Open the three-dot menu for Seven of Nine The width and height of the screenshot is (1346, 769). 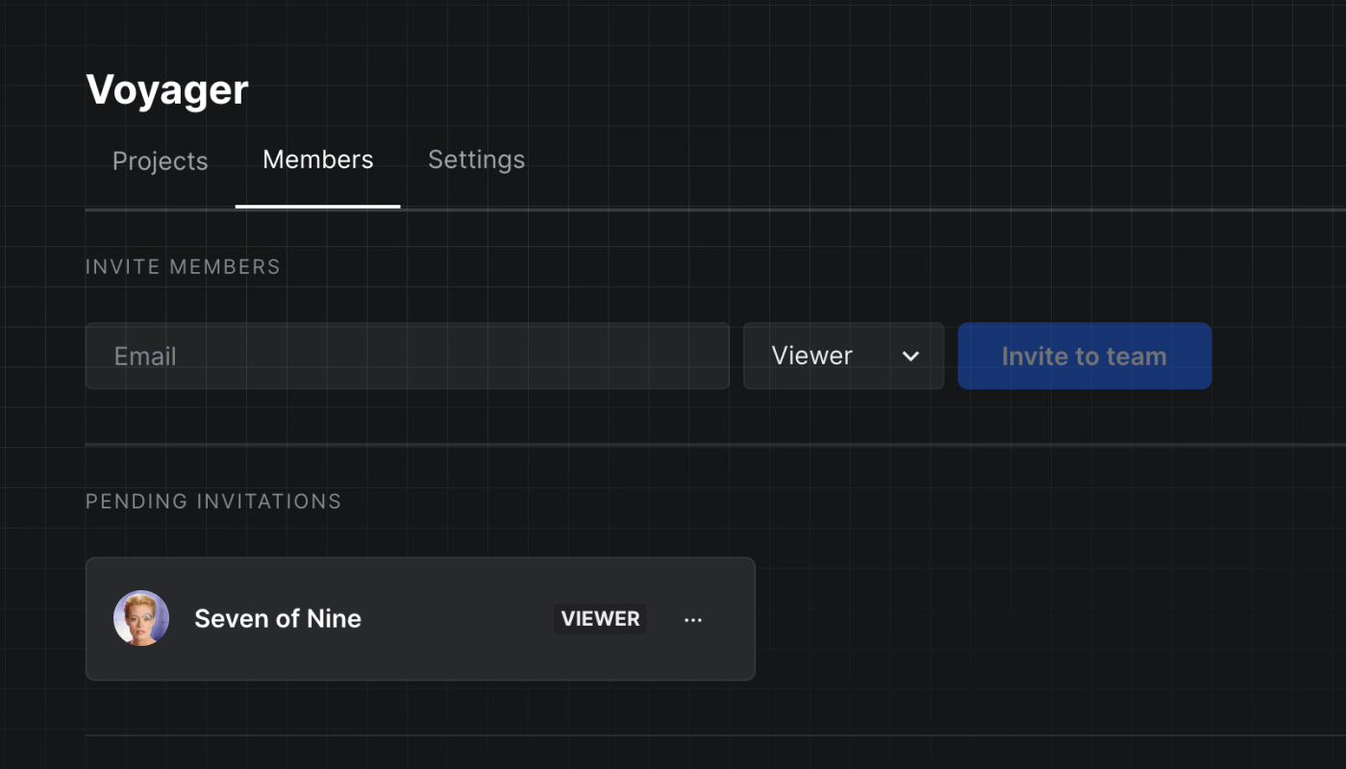coord(693,620)
